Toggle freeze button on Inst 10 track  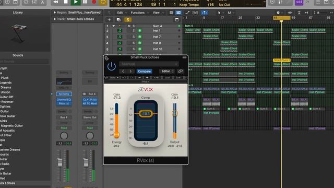pyautogui.click(x=140, y=49)
